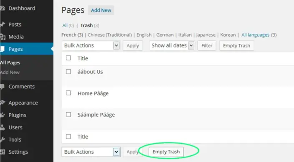Click the circled Empty Trash button

166,152
